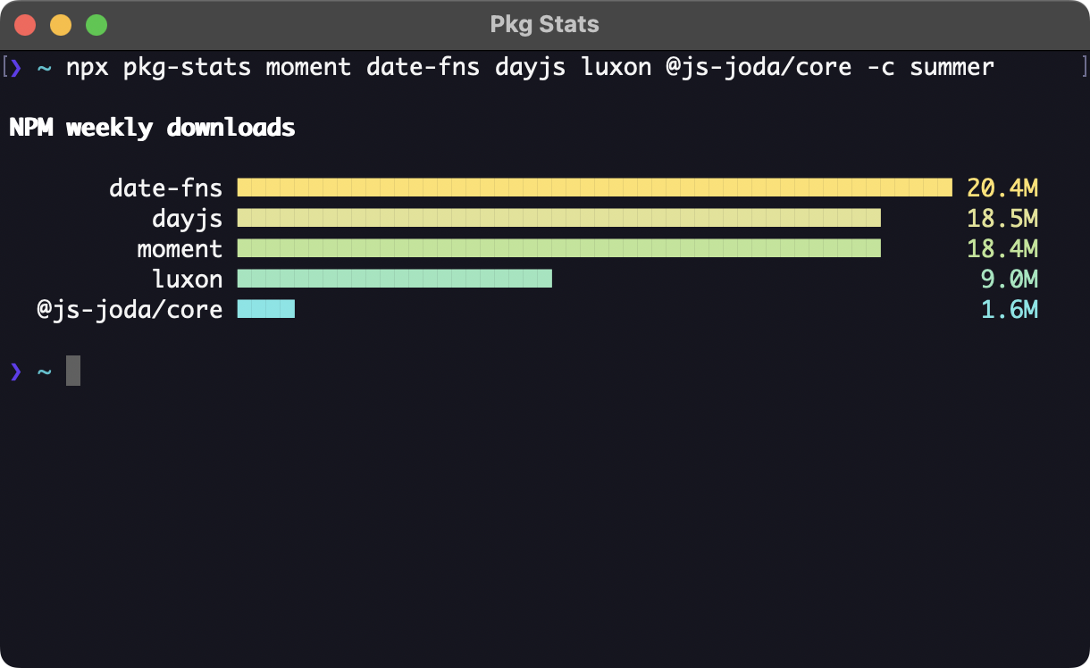Click the 18.5M download value

coord(1002,218)
